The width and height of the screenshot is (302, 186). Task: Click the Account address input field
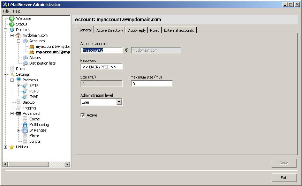[101, 50]
